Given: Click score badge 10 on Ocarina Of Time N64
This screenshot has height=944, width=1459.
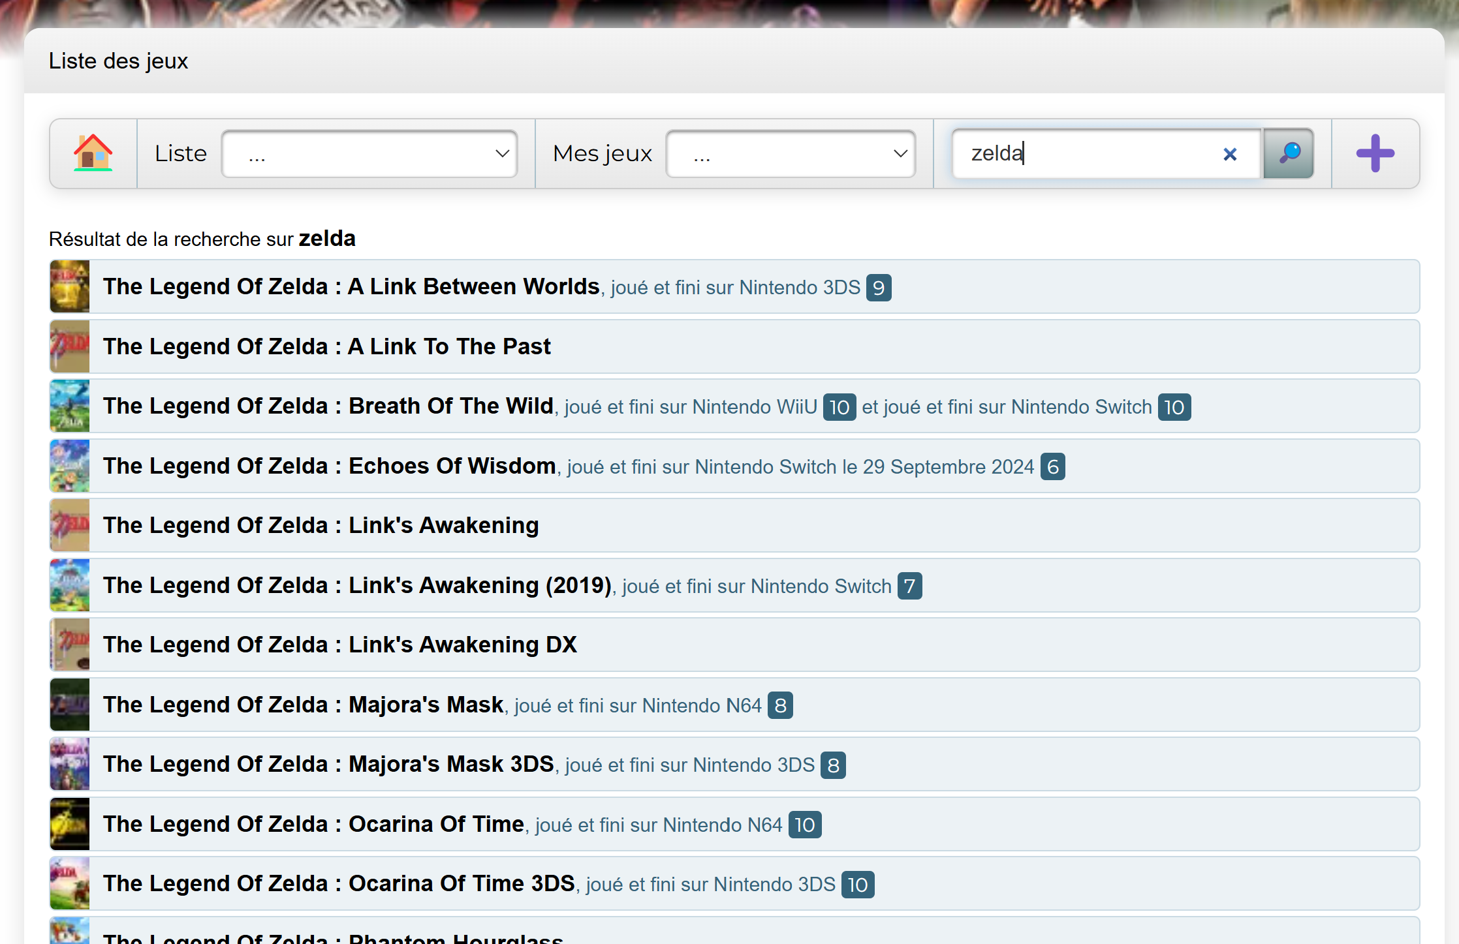Looking at the screenshot, I should point(805,825).
